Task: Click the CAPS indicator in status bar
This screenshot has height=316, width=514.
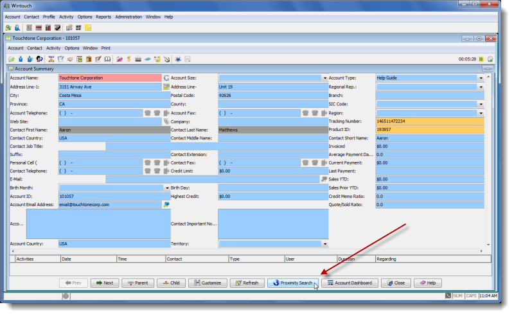Action: pyautogui.click(x=471, y=295)
